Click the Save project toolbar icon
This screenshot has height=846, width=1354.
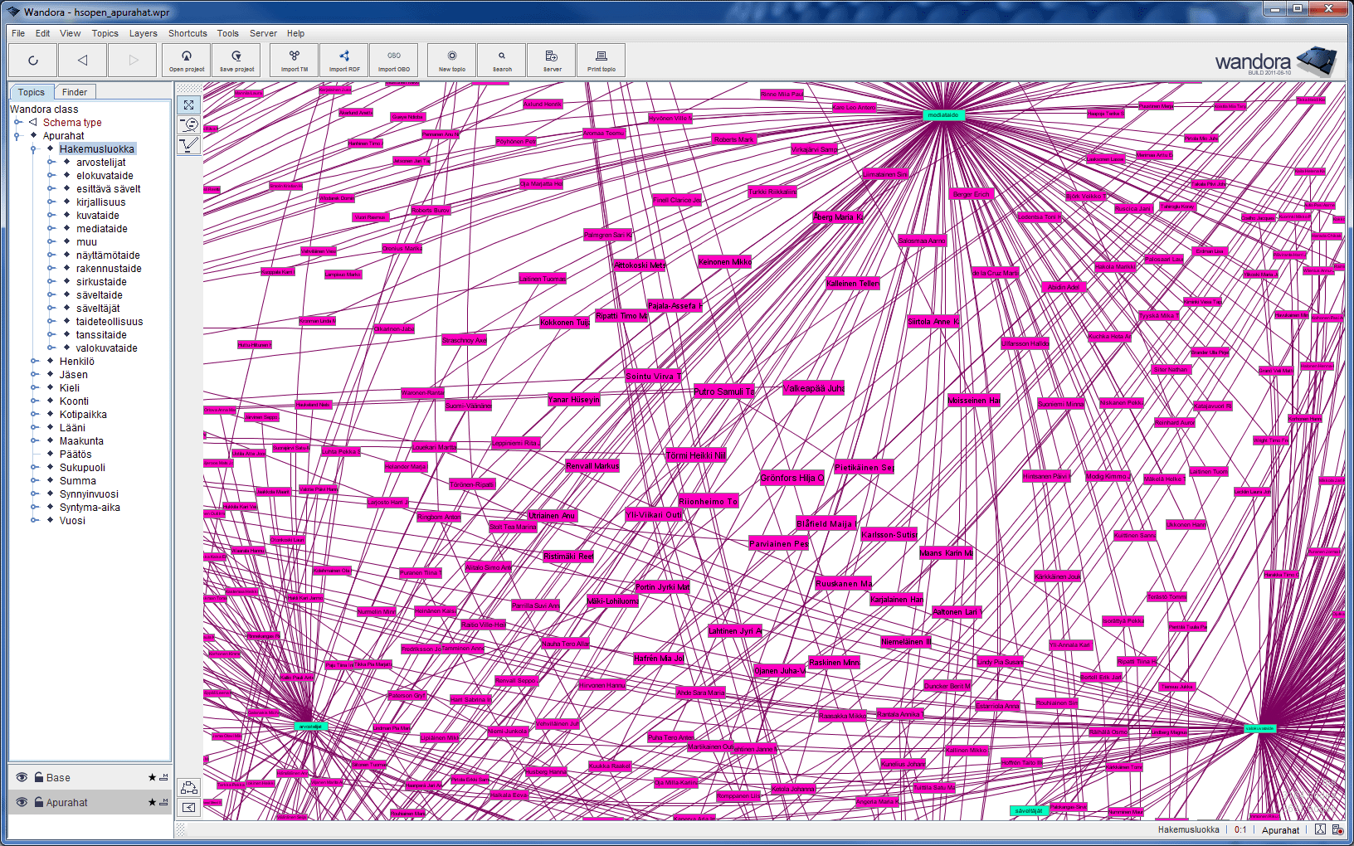click(x=236, y=60)
